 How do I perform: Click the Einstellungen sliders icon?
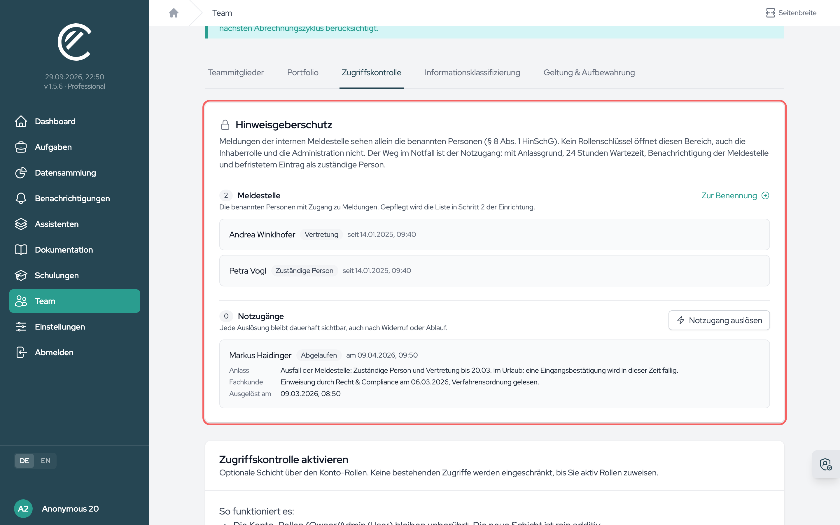(x=21, y=327)
